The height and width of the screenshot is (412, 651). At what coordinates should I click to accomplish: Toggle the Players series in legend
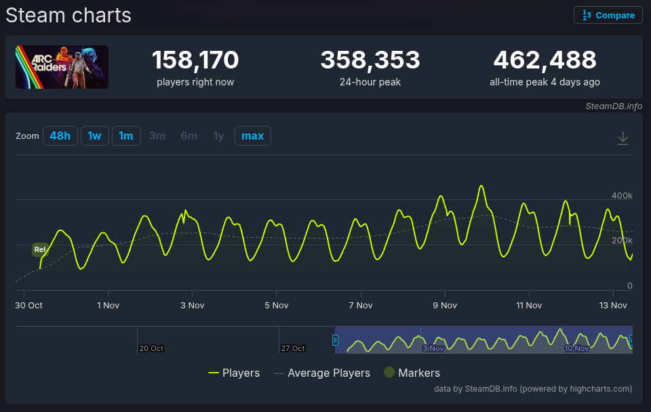tap(234, 373)
